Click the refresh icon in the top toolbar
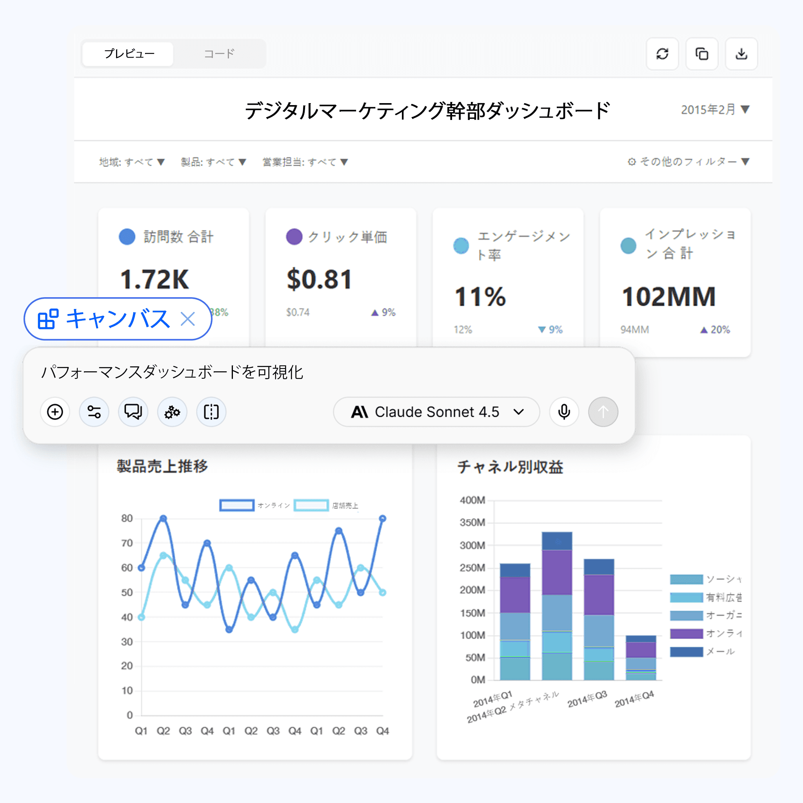The width and height of the screenshot is (803, 803). (662, 54)
